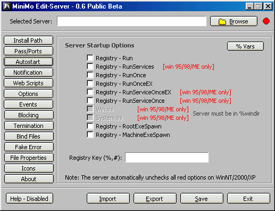Open the Install Path section
This screenshot has height=211, width=275.
coord(28,40)
